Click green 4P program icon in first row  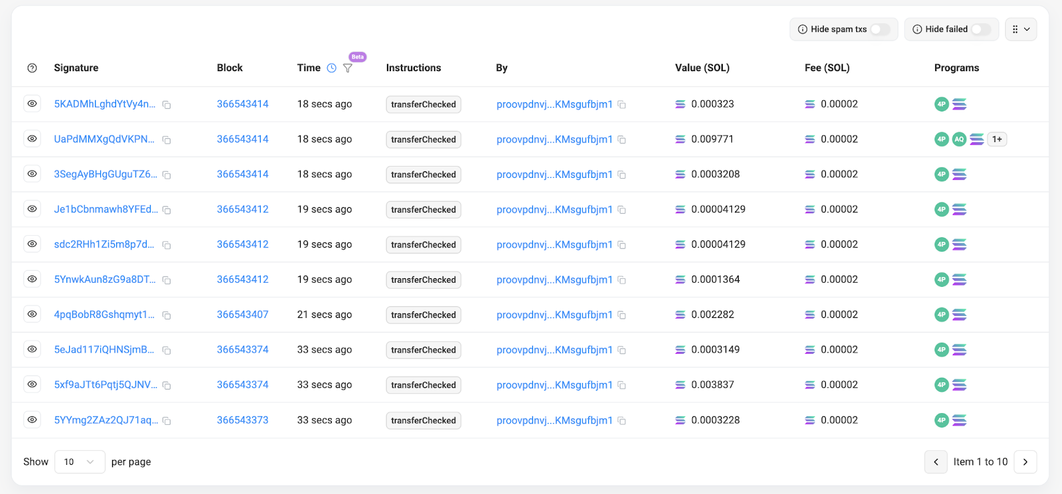pos(941,104)
